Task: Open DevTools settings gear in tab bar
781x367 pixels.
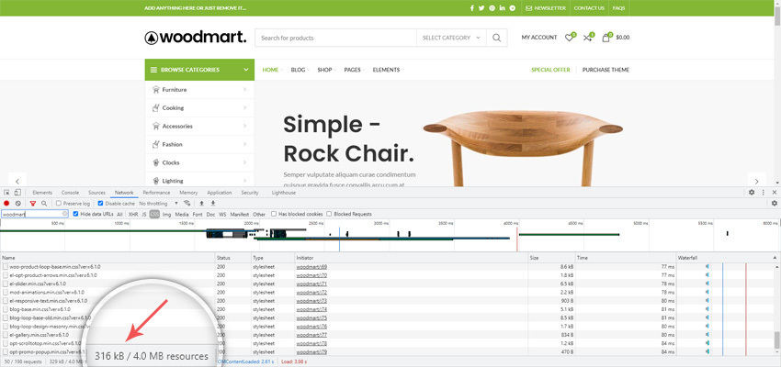Action: click(x=752, y=193)
